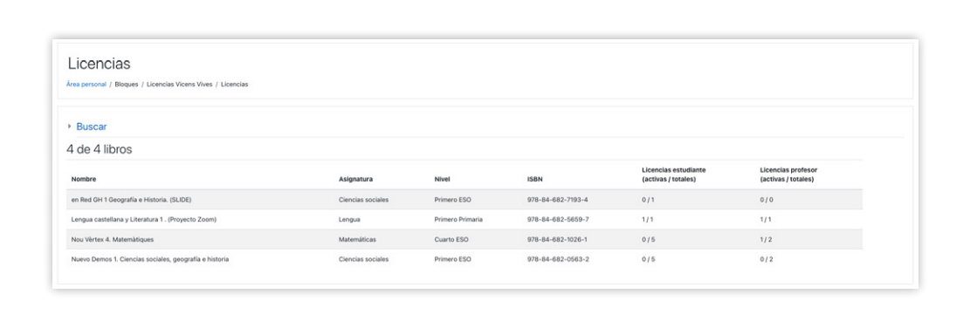Image resolution: width=970 pixels, height=335 pixels.
Task: Click 'Primero ESO' in Nuevo Demos row
Action: point(452,260)
